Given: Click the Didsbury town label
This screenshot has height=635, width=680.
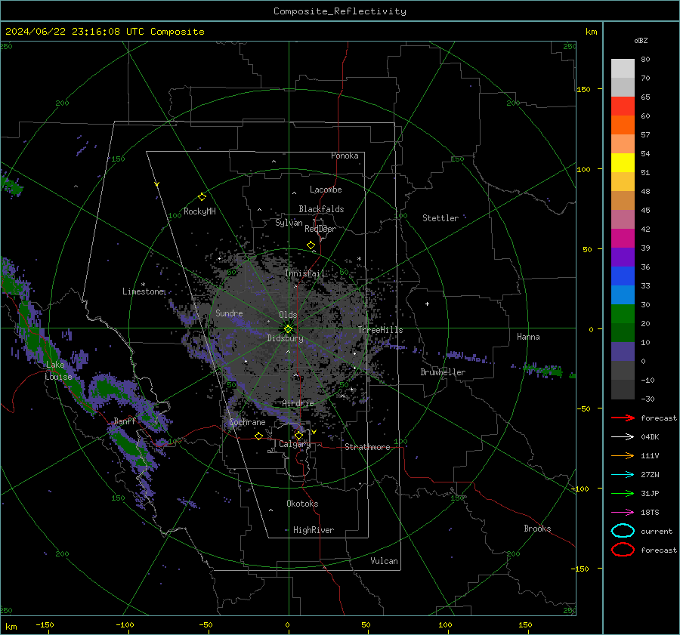Looking at the screenshot, I should pyautogui.click(x=285, y=338).
